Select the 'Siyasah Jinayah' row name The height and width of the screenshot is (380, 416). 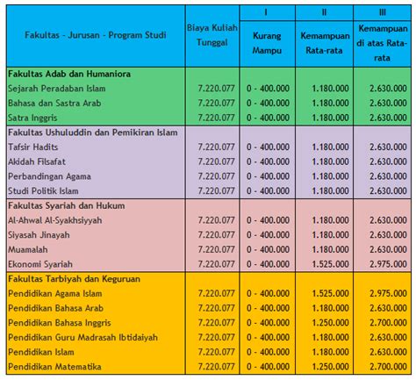coord(39,235)
